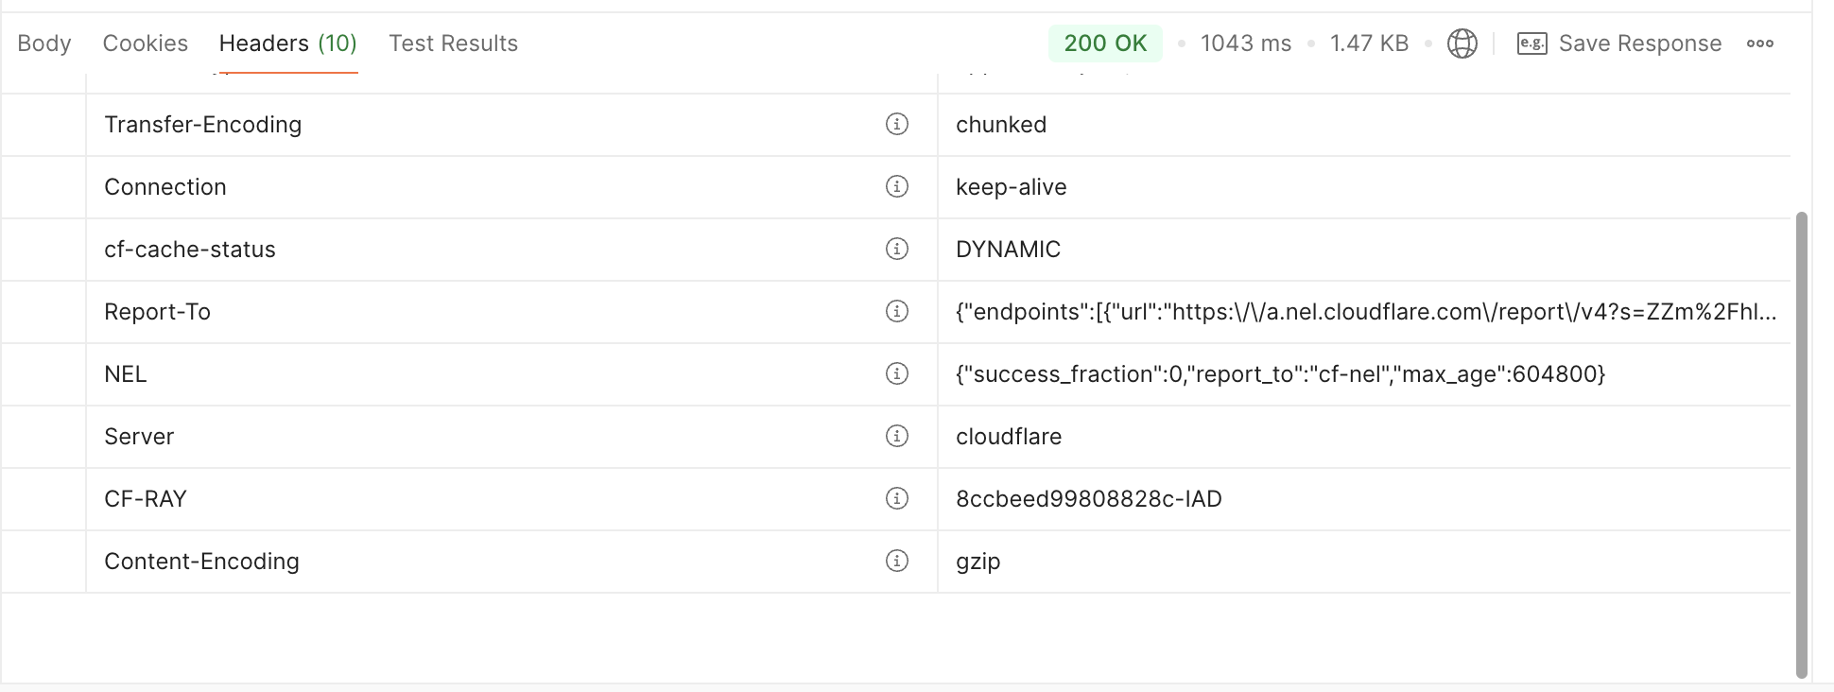Select the truncated Report-To header value
1834x692 pixels.
coord(1365,312)
